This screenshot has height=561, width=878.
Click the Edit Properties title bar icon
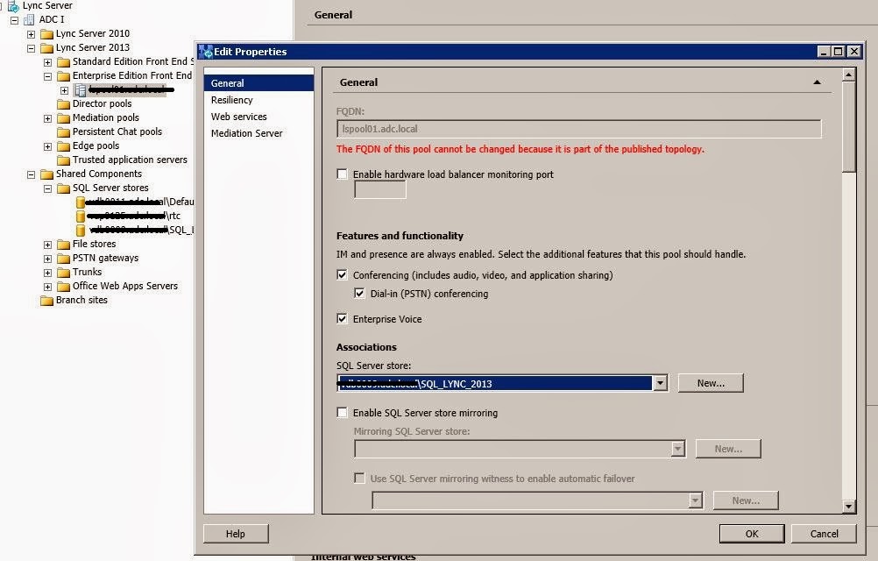[206, 52]
